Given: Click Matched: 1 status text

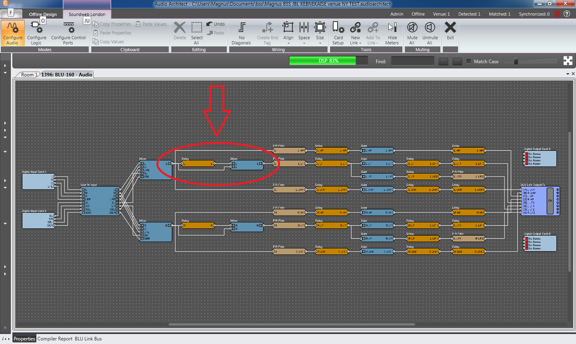Looking at the screenshot, I should 500,14.
